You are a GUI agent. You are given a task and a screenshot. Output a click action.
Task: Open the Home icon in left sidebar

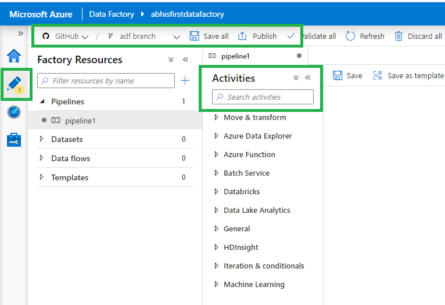[14, 56]
